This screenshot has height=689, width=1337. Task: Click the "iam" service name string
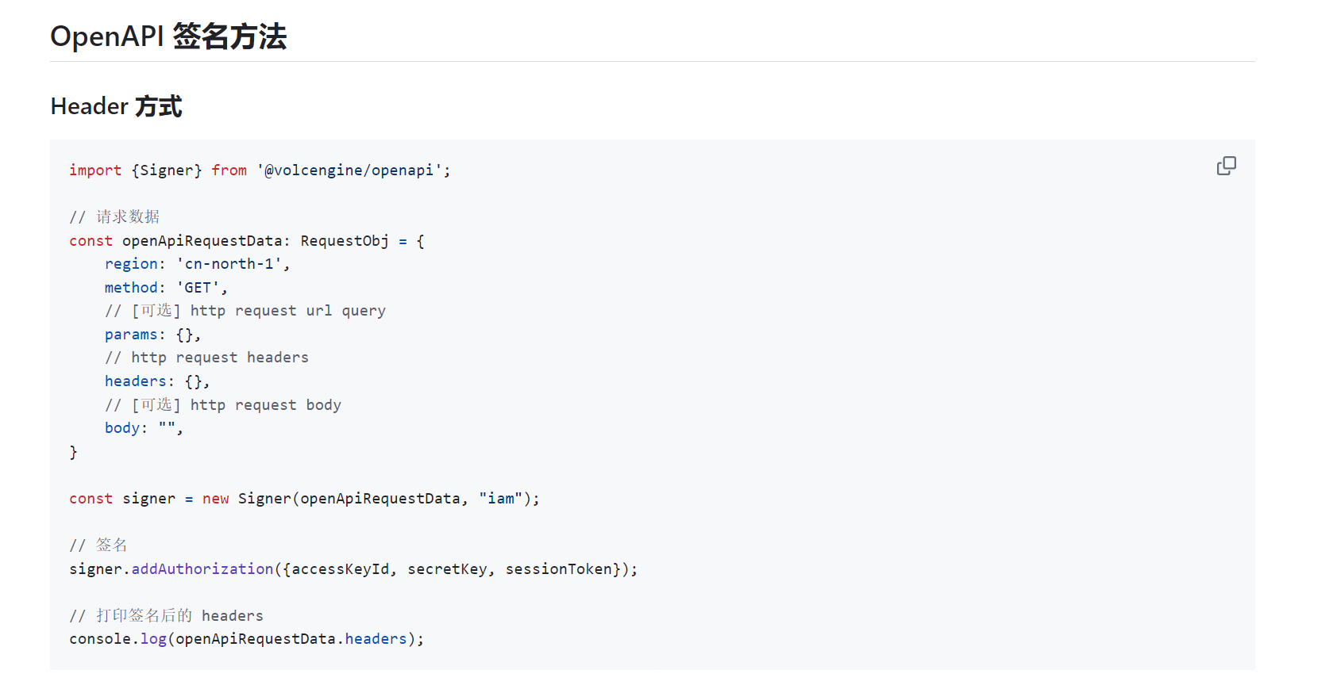(501, 499)
